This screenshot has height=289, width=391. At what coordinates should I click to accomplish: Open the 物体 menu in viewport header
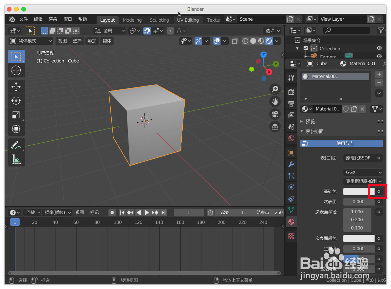click(x=107, y=41)
